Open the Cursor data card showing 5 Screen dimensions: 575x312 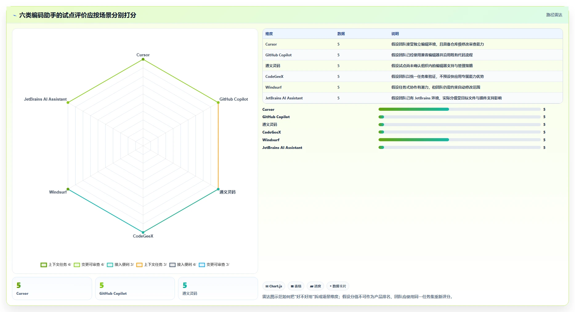tap(52, 288)
